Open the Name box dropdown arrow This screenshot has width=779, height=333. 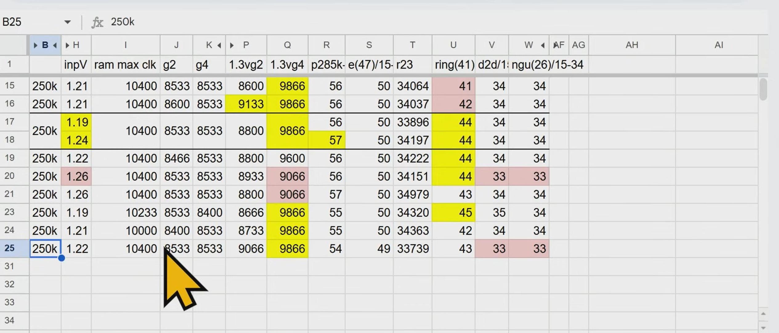click(67, 22)
